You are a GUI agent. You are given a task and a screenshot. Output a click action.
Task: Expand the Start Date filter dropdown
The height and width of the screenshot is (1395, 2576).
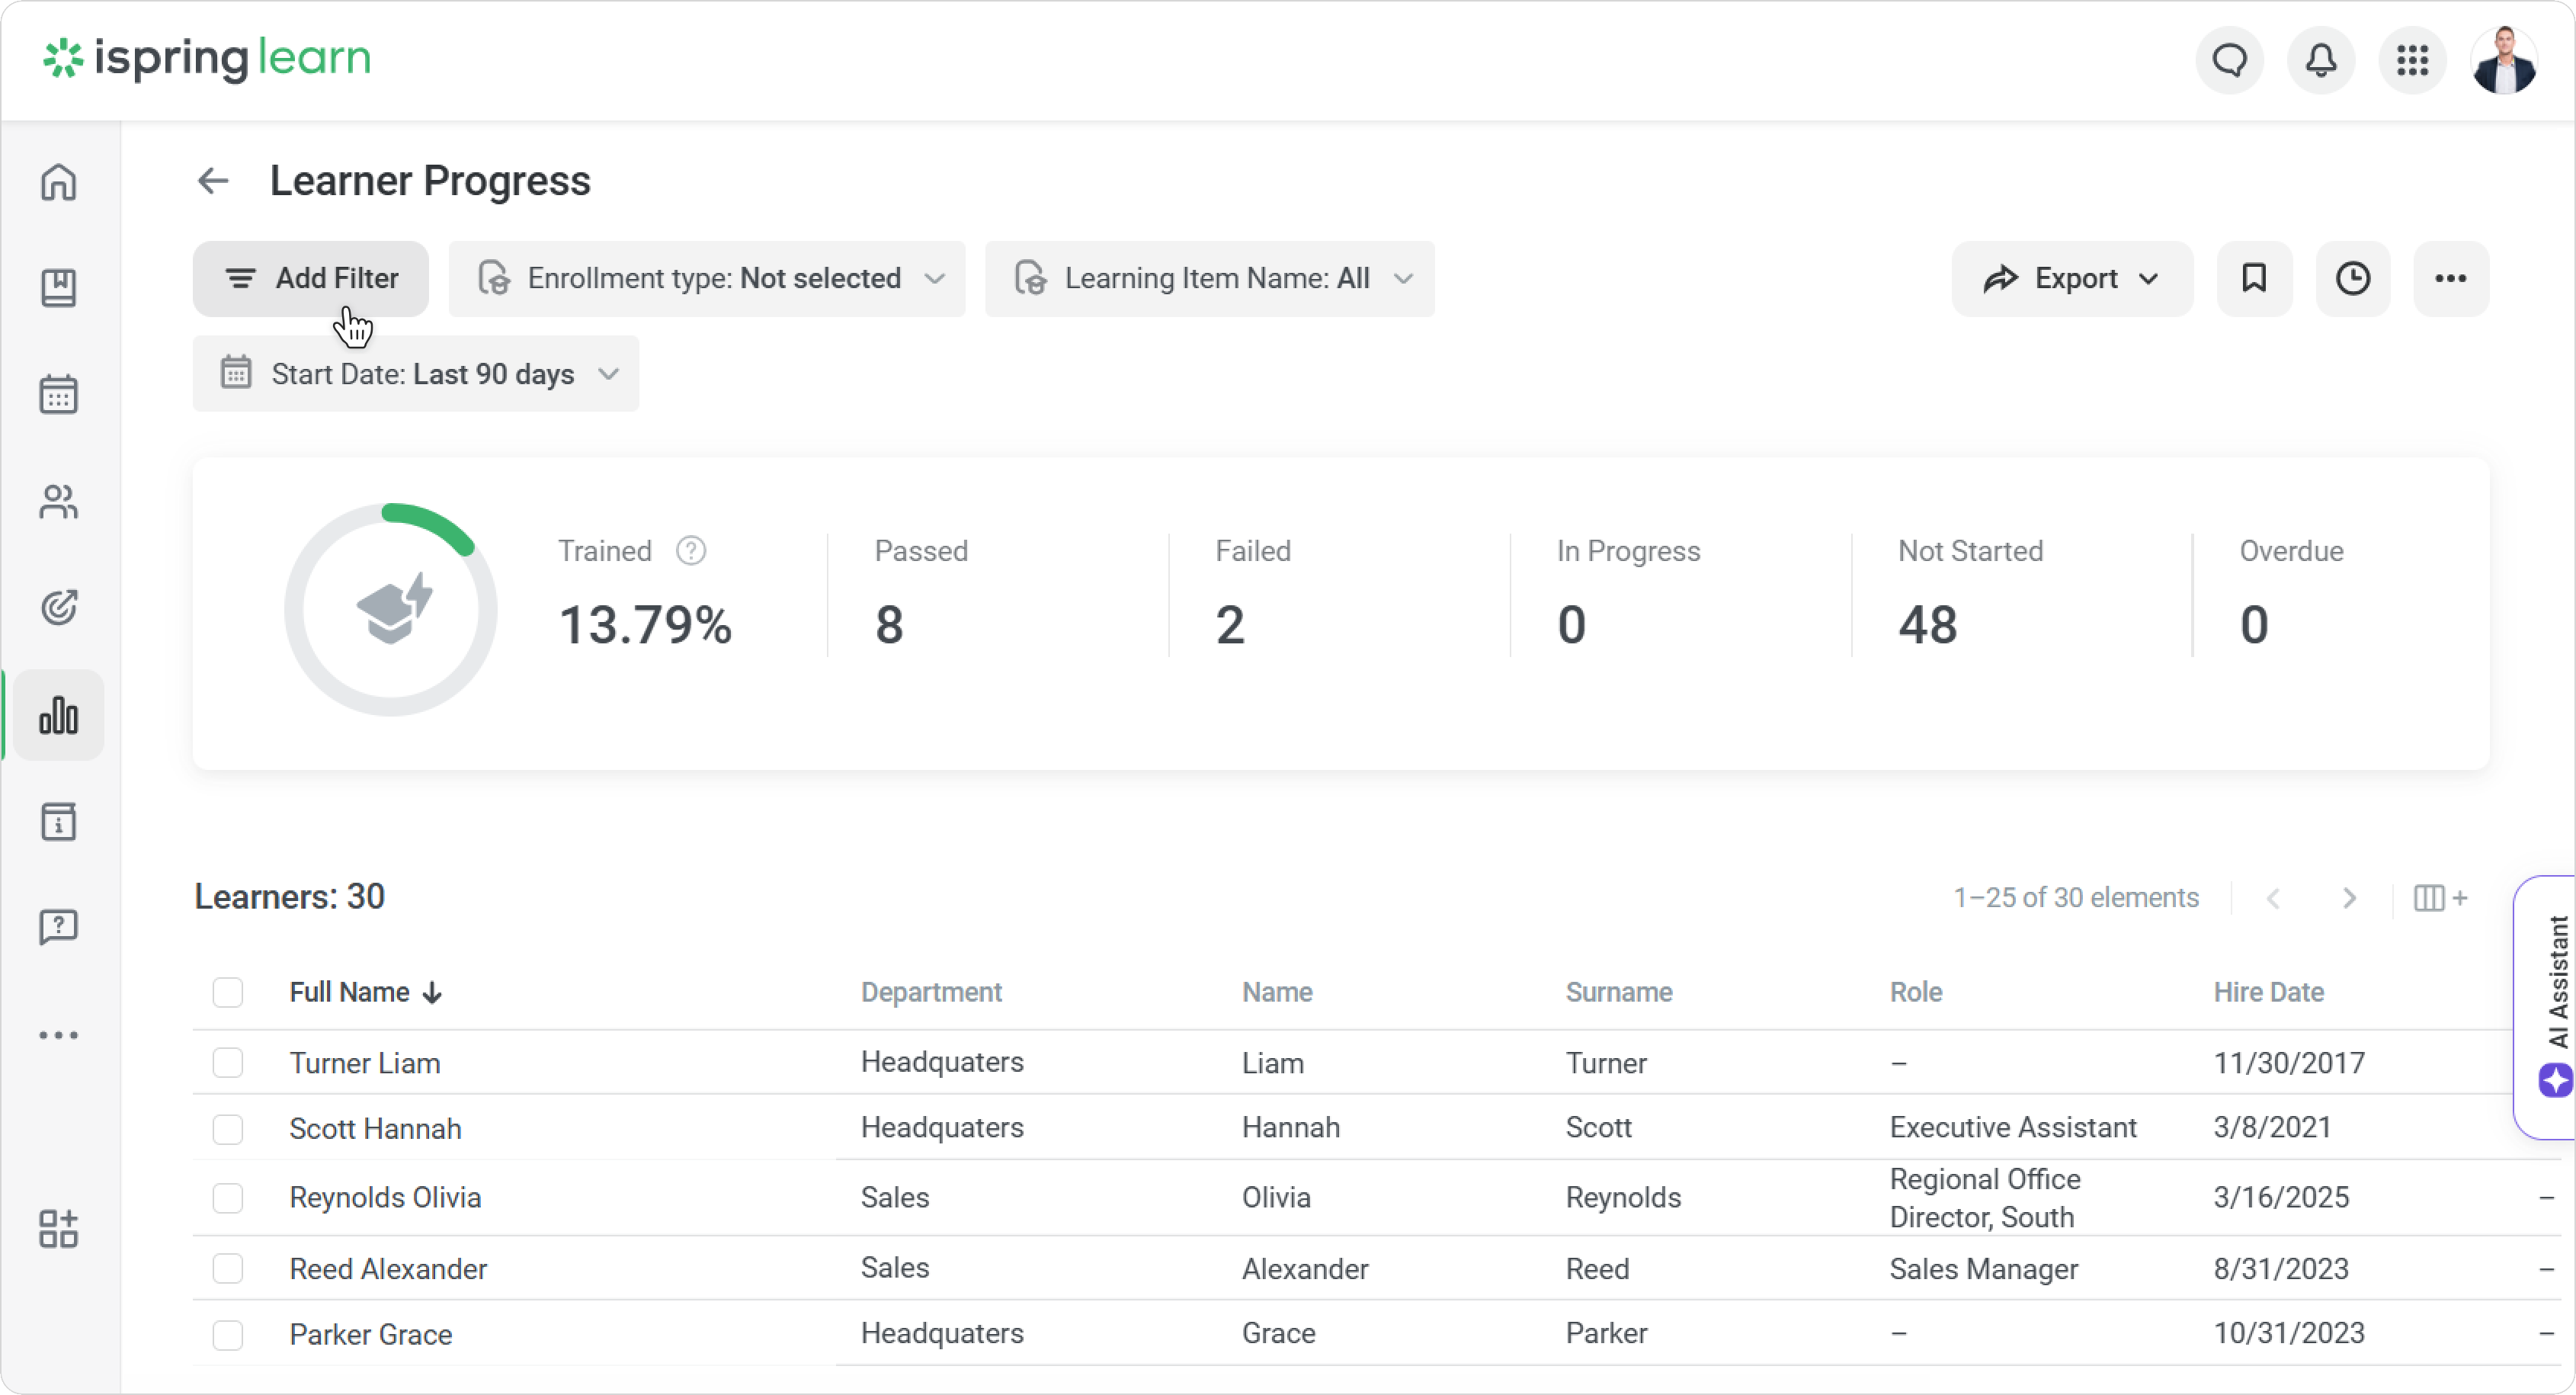click(416, 374)
